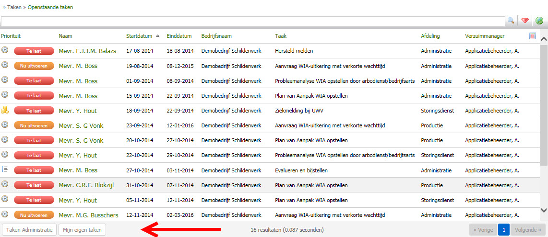Sort the list by Einddatum header
Image resolution: width=548 pixels, height=237 pixels.
point(179,36)
